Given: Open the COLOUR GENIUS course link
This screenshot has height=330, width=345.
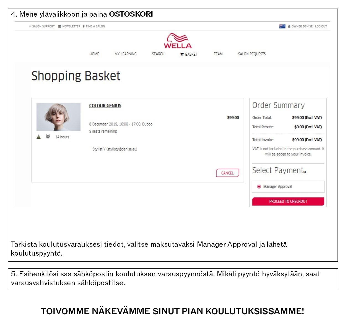Looking at the screenshot, I should pos(105,106).
